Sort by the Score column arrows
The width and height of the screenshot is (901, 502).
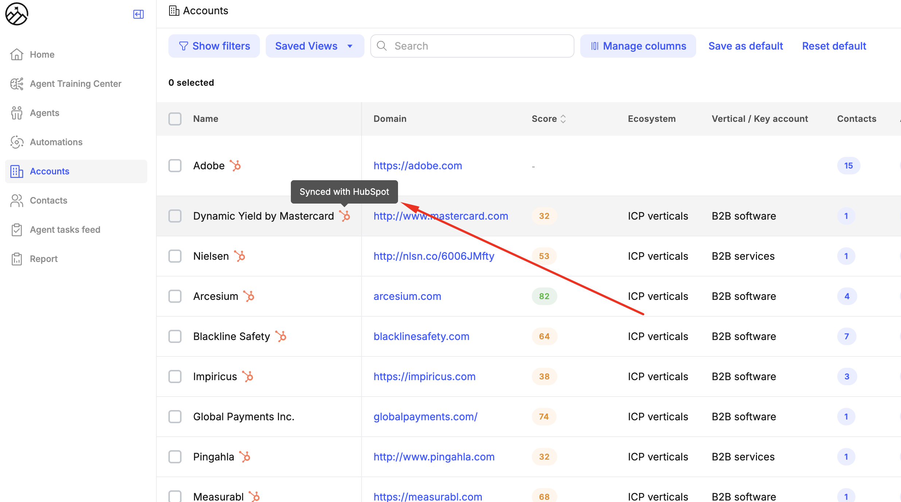(x=563, y=119)
